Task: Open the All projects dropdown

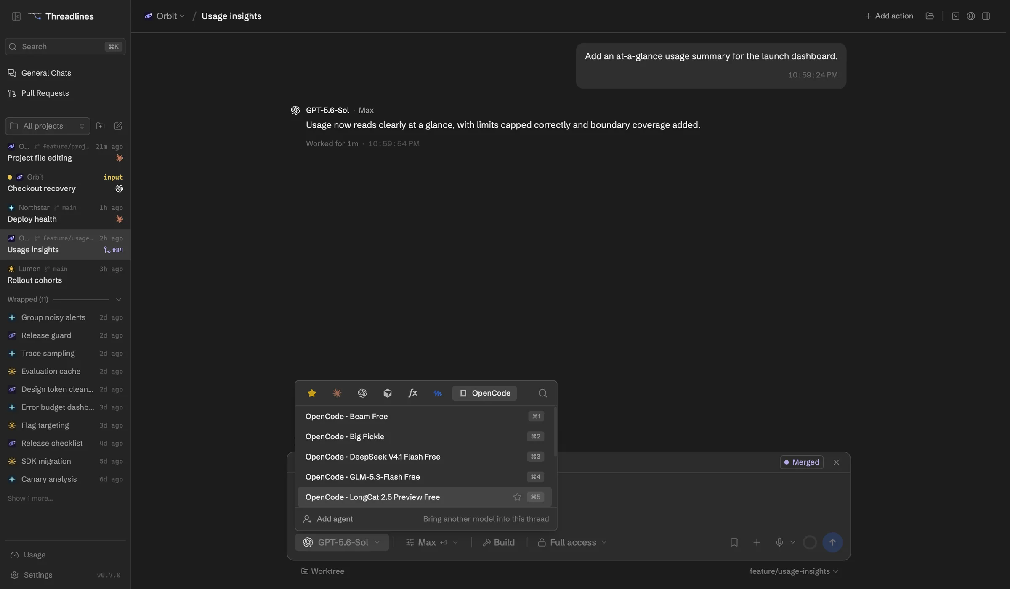Action: click(48, 126)
